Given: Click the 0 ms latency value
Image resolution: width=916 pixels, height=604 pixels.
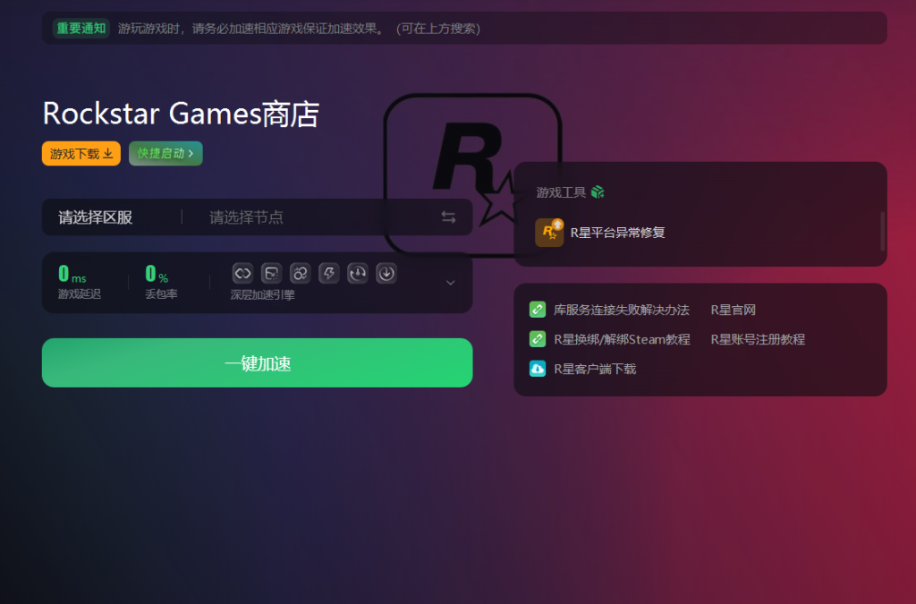Looking at the screenshot, I should point(72,274).
